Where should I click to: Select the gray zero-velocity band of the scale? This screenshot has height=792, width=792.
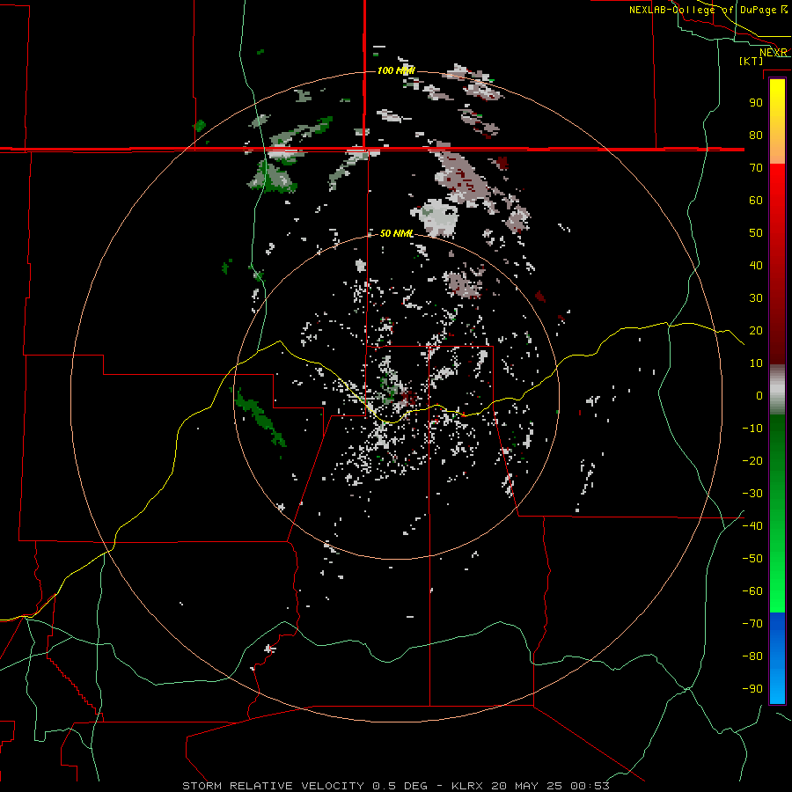pos(777,390)
